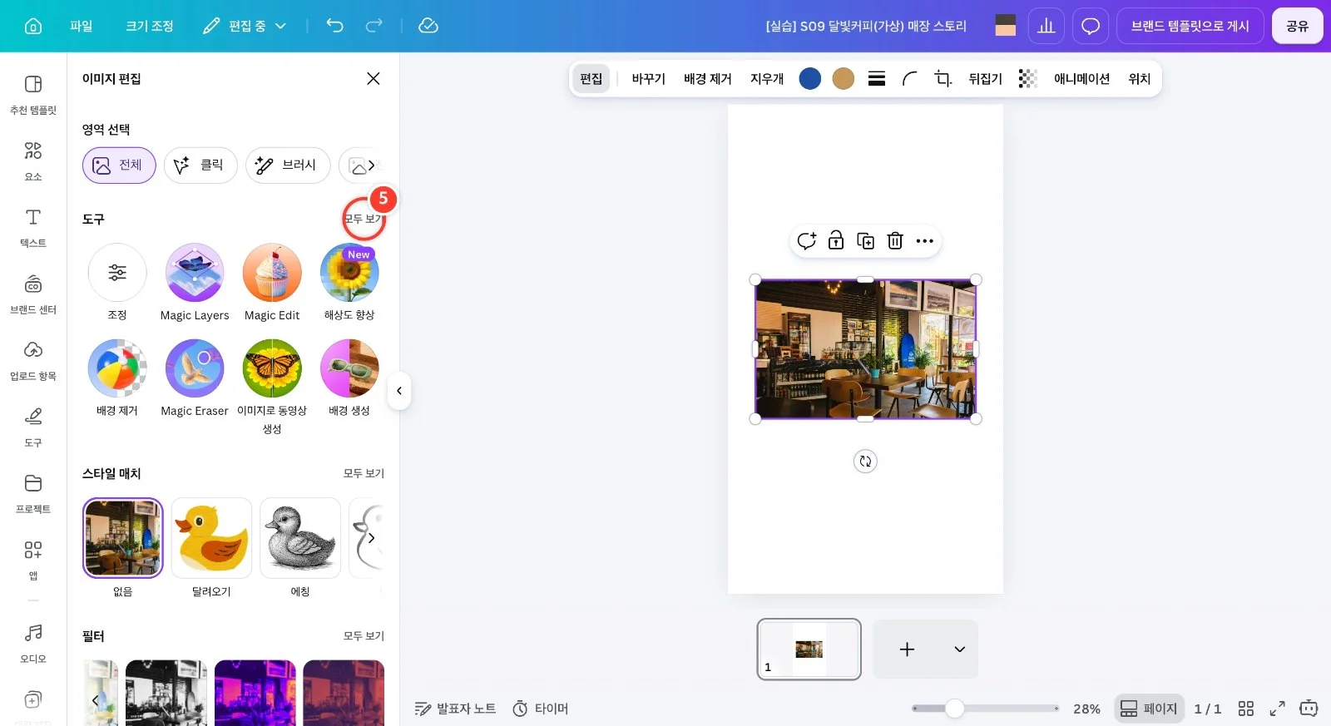Click 배경 제거 in the top toolbar

708,78
